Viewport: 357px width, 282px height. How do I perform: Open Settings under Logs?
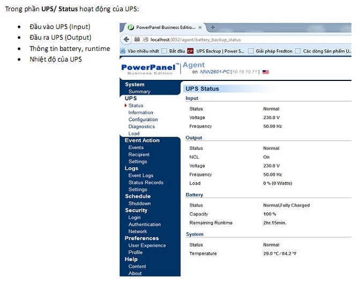coord(138,189)
